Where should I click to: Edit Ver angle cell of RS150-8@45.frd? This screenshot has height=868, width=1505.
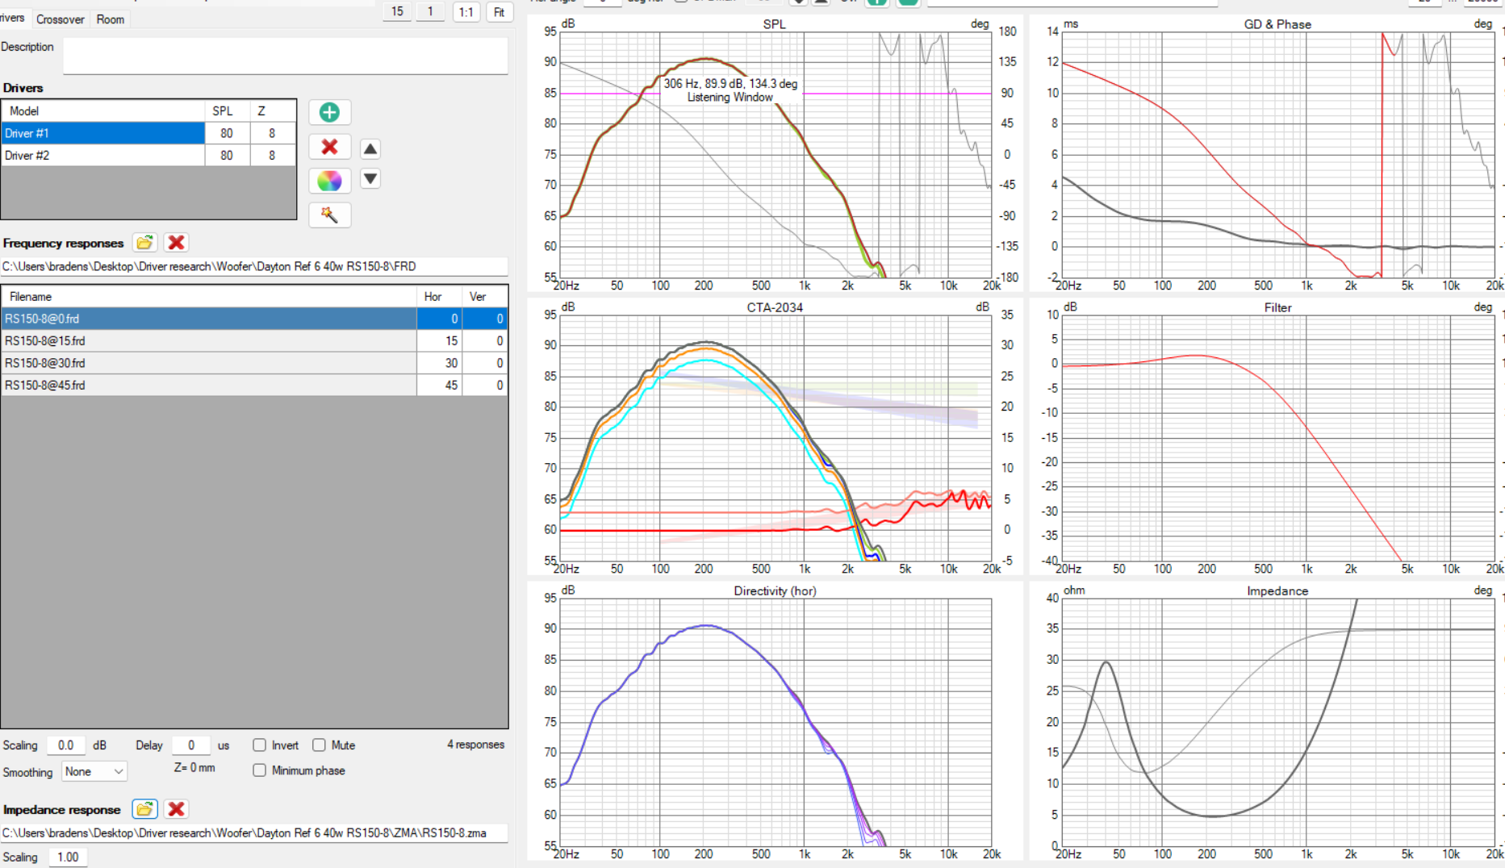coord(484,386)
